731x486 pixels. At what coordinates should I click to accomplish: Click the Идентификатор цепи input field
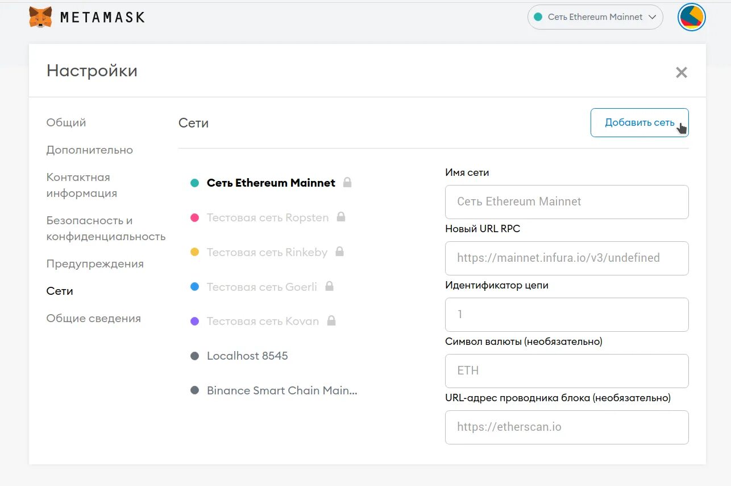coord(566,314)
